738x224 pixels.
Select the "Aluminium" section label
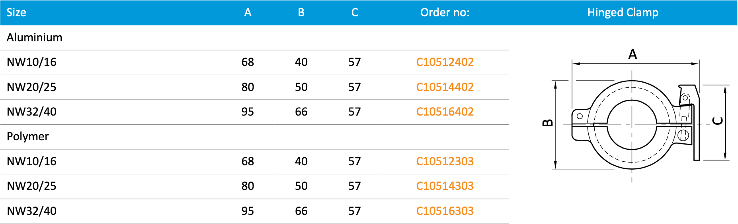(x=35, y=37)
